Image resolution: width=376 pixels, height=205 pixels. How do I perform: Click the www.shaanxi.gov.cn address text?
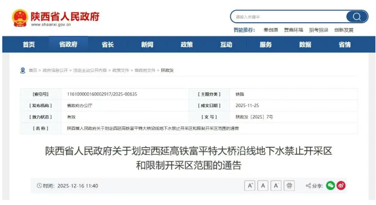(x=51, y=24)
